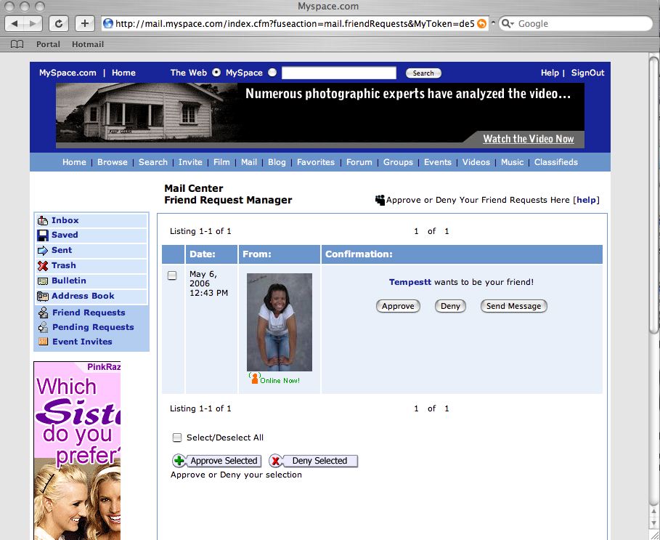Viewport: 660px width, 540px height.
Task: Click the Saved floppy disk icon
Action: click(x=43, y=235)
